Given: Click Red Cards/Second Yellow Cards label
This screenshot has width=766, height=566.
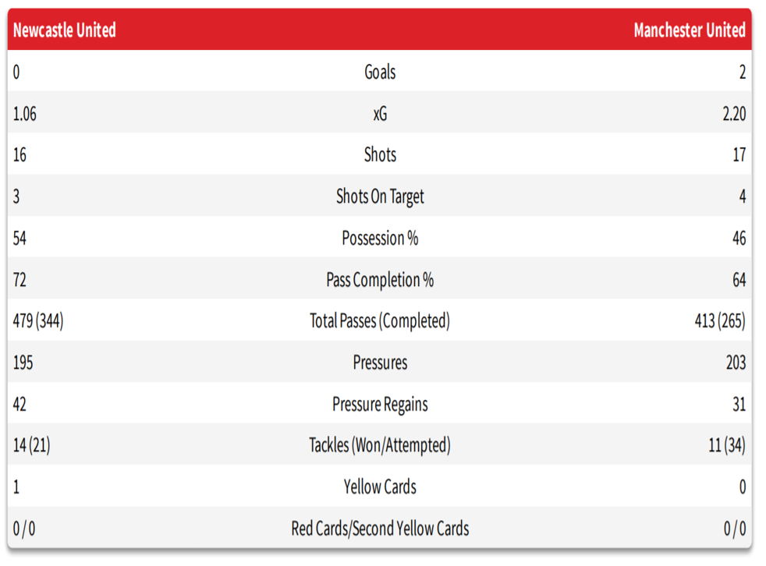Looking at the screenshot, I should click(x=380, y=529).
